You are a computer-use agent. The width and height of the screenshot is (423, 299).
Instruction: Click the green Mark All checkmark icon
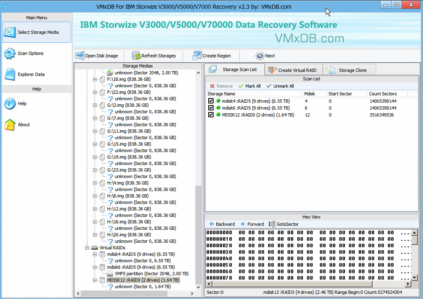click(x=241, y=86)
